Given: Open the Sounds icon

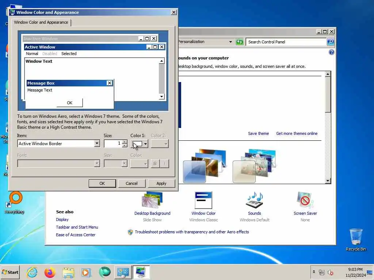Looking at the screenshot, I should click(x=254, y=200).
